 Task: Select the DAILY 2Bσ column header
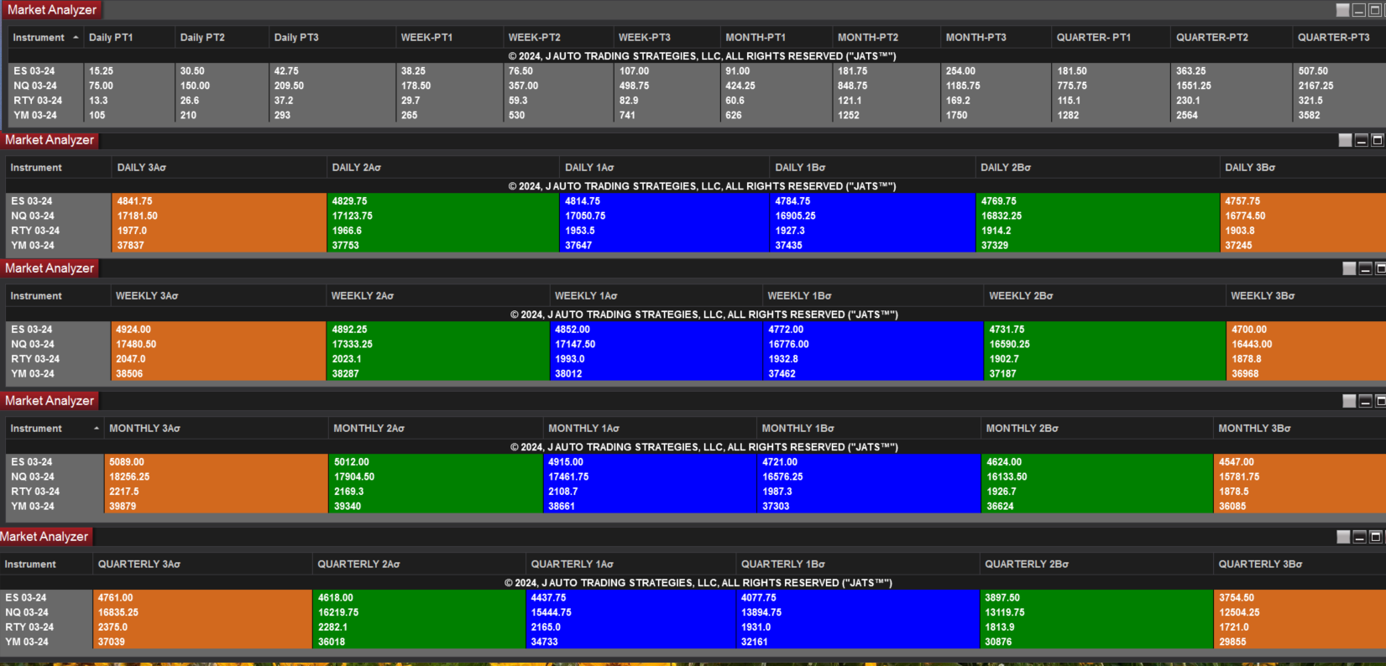click(x=1097, y=168)
